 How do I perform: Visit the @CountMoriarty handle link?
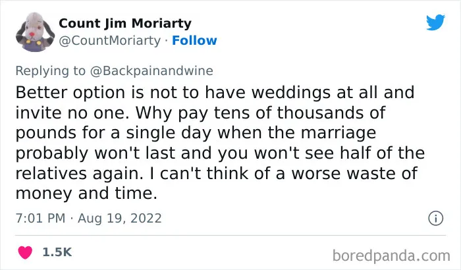coord(110,41)
